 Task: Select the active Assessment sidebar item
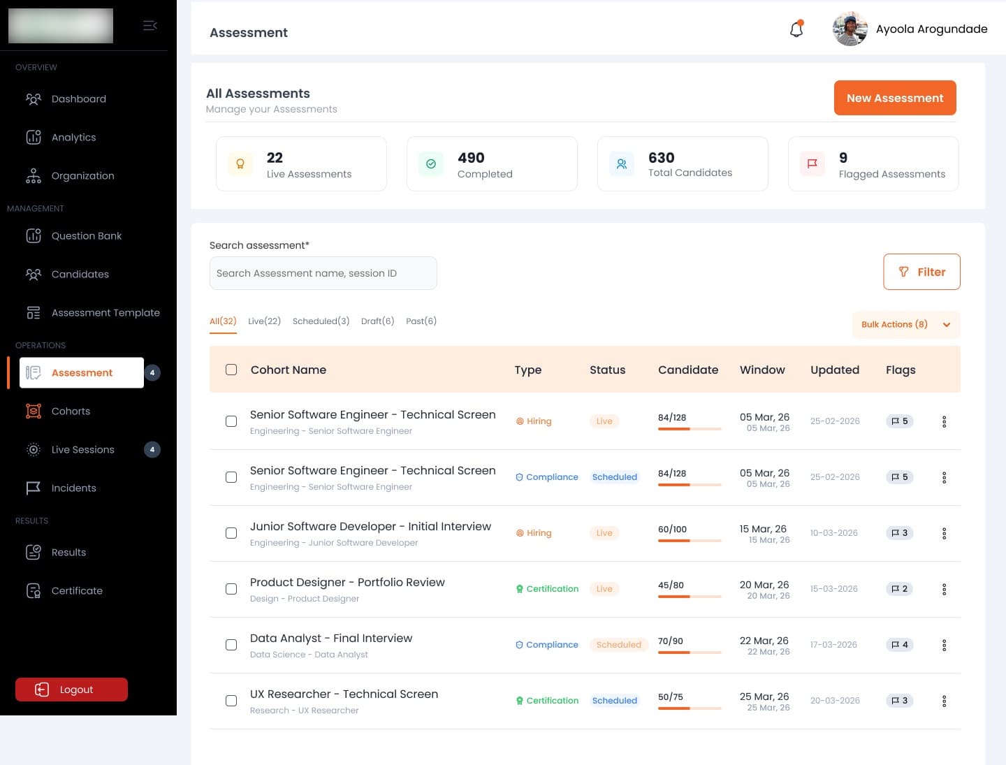(82, 373)
